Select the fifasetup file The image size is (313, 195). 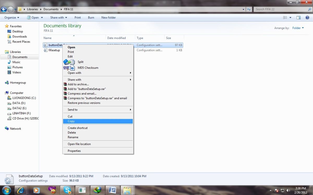click(x=54, y=50)
